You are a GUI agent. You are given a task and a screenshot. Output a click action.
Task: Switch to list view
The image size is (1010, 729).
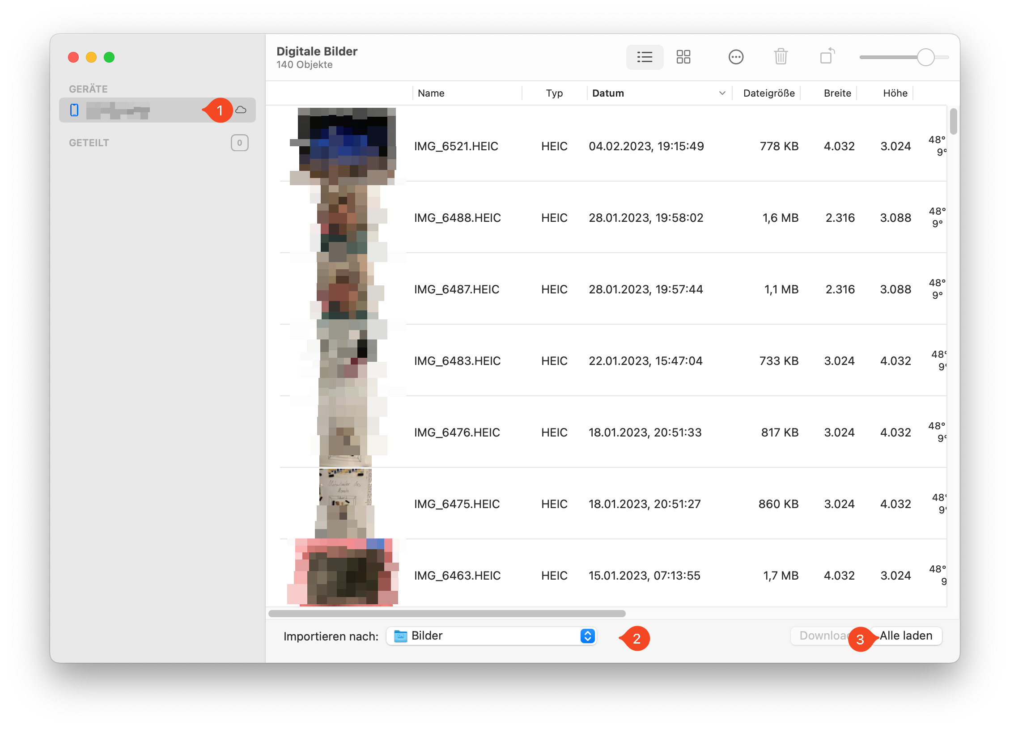pos(645,57)
